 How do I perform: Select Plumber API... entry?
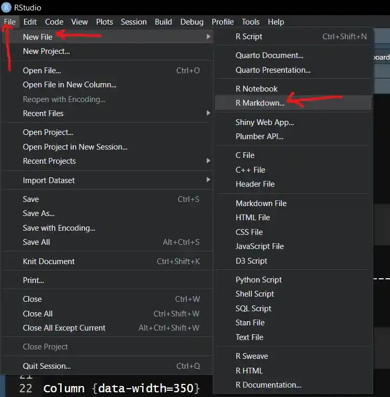pos(294,137)
